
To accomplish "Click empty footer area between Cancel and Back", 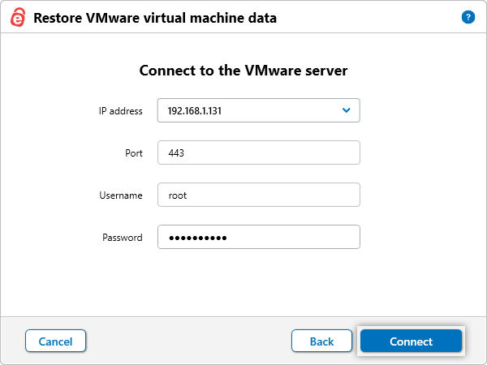I will point(187,341).
